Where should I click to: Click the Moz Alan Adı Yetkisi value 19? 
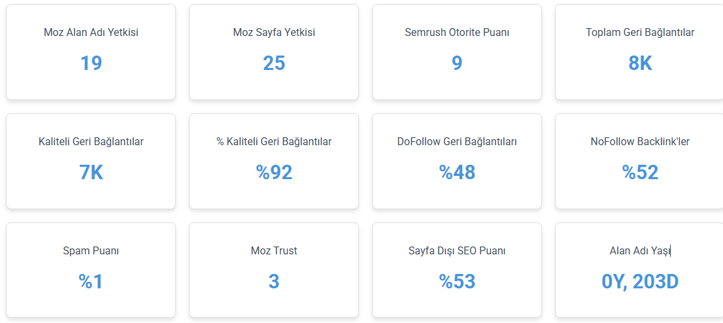pos(91,63)
